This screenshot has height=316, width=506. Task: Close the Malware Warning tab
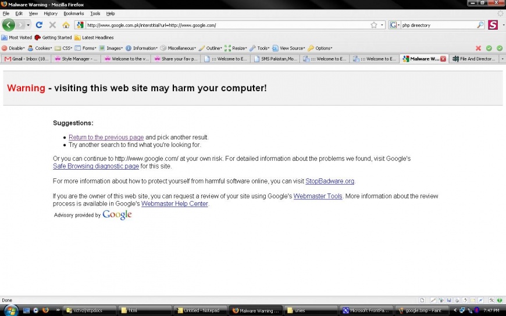point(443,59)
